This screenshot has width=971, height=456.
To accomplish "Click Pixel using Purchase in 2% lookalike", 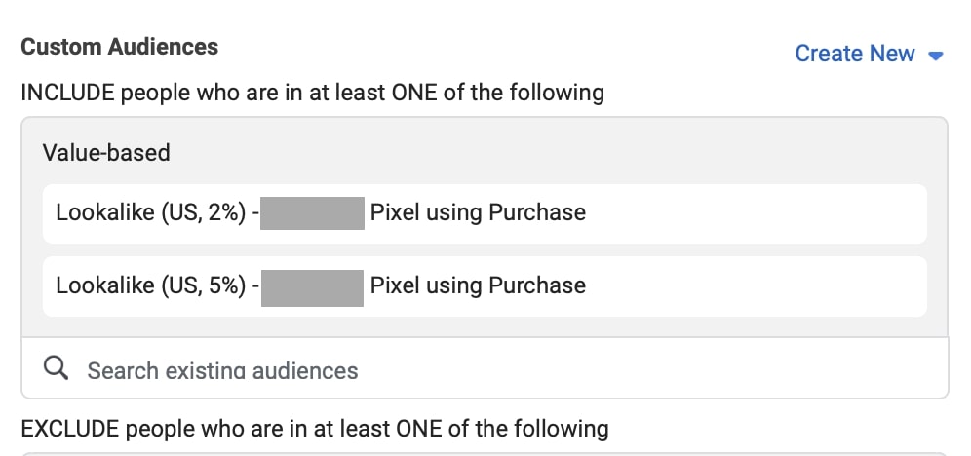I will 478,212.
